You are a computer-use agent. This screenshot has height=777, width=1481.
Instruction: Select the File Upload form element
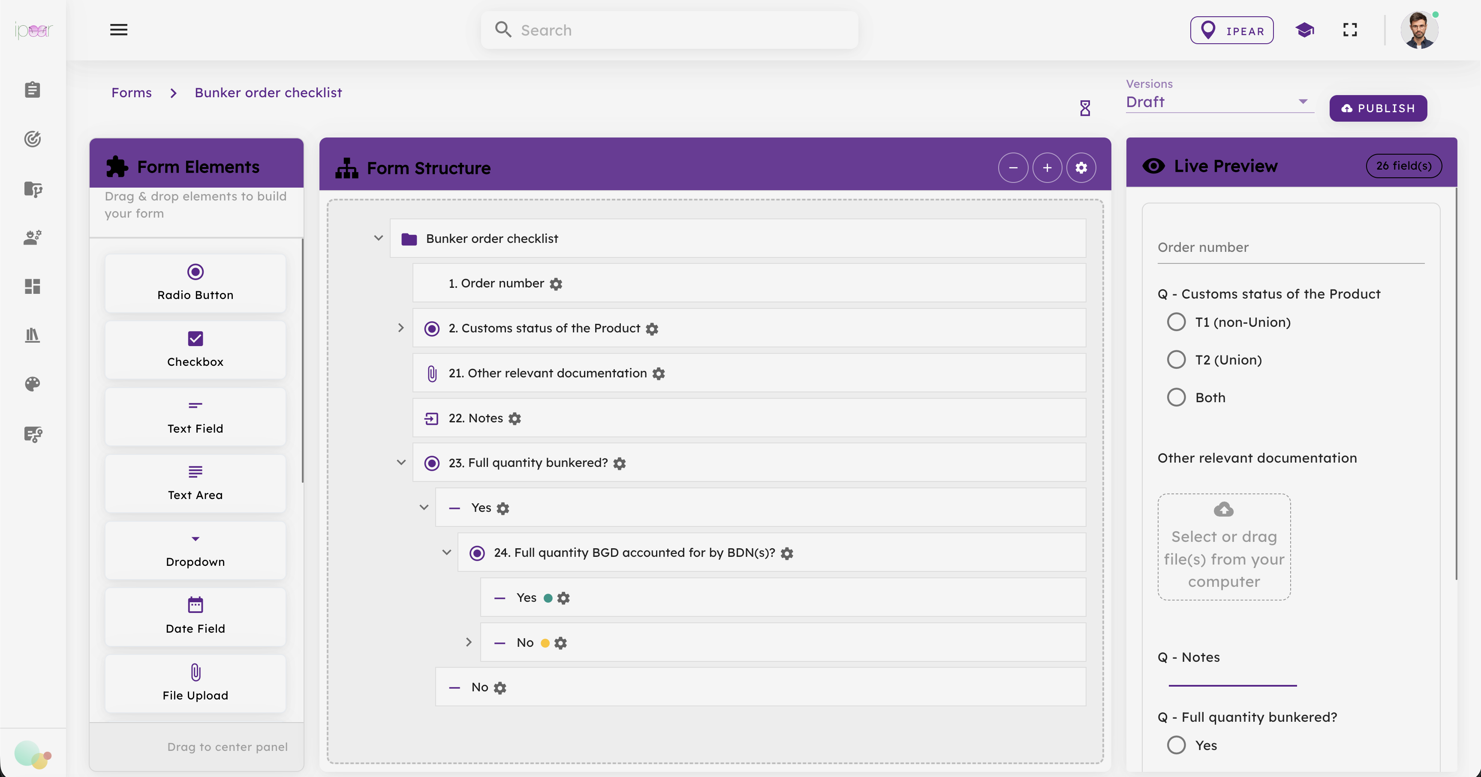pyautogui.click(x=196, y=683)
